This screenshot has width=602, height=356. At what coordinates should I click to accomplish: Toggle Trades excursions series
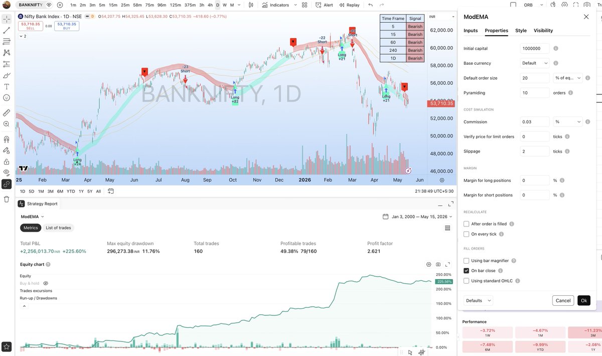(x=36, y=291)
